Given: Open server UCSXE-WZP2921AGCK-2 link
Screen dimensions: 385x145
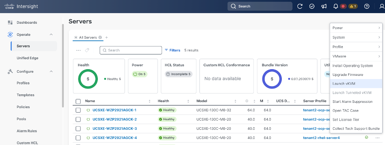Looking at the screenshot, I should 115,119.
